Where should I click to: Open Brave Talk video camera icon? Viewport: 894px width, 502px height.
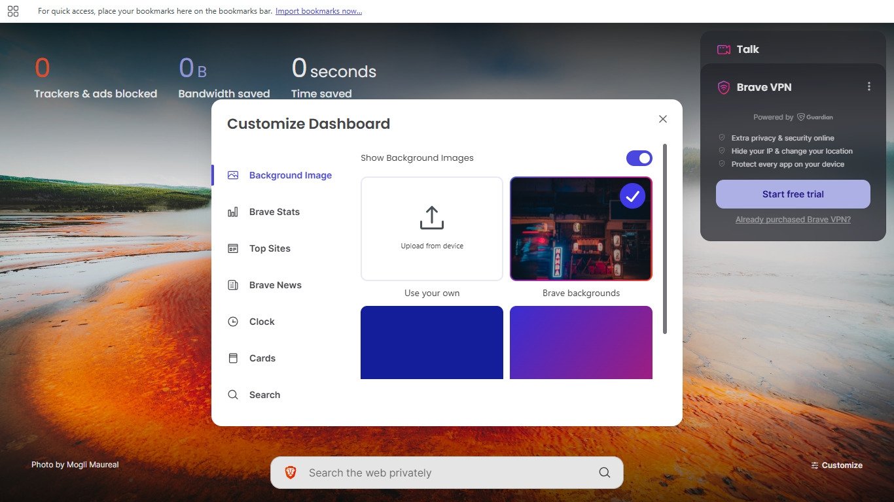click(x=723, y=50)
